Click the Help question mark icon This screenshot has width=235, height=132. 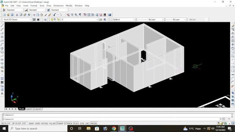point(110,15)
